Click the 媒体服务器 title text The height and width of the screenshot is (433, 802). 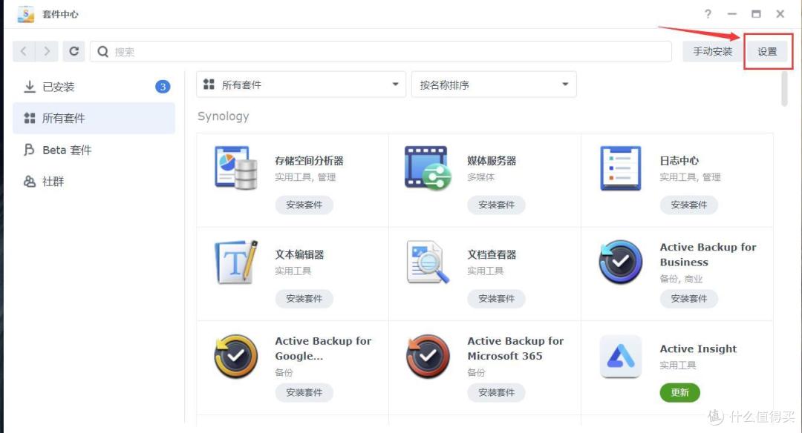coord(492,161)
